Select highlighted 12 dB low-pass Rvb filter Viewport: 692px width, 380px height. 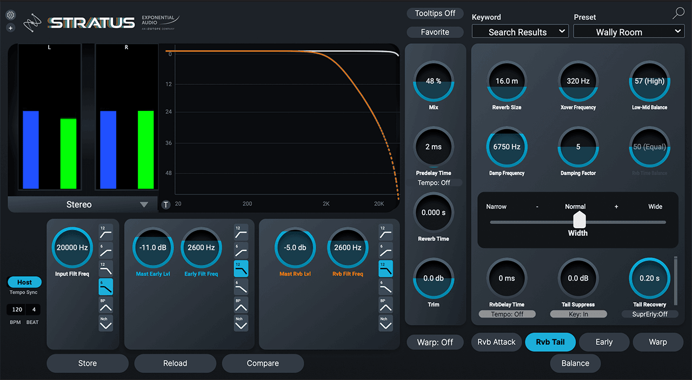tap(386, 269)
